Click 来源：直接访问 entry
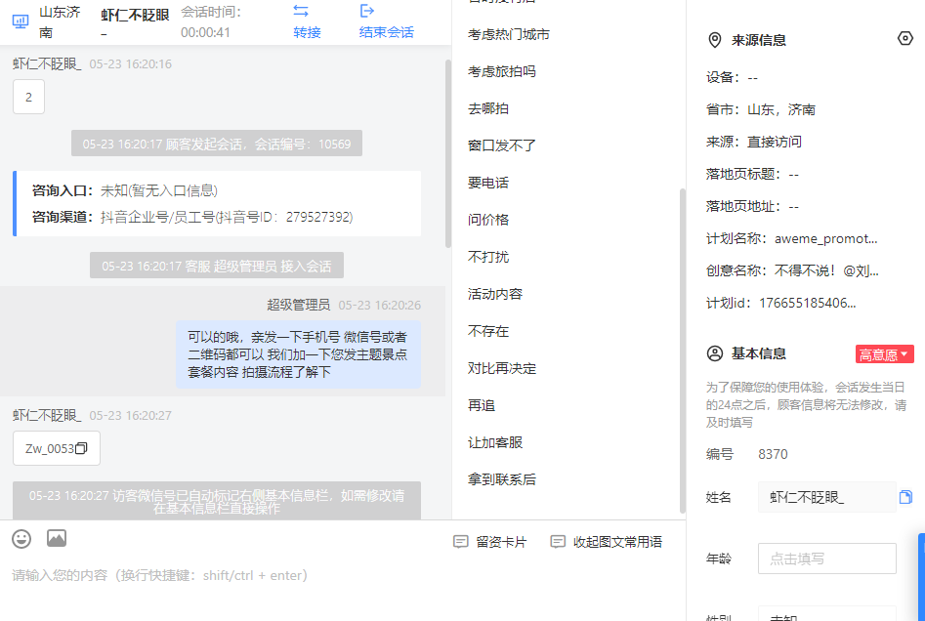Screen dimensions: 925x621 click(754, 142)
